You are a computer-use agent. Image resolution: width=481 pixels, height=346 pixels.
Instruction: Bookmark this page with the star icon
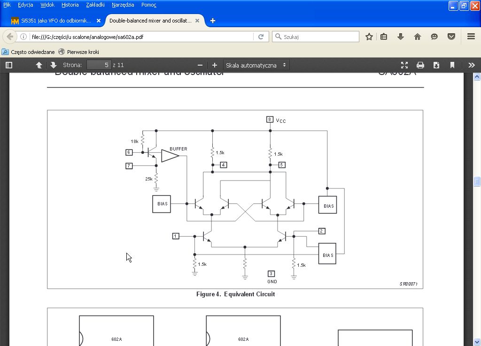tap(369, 37)
